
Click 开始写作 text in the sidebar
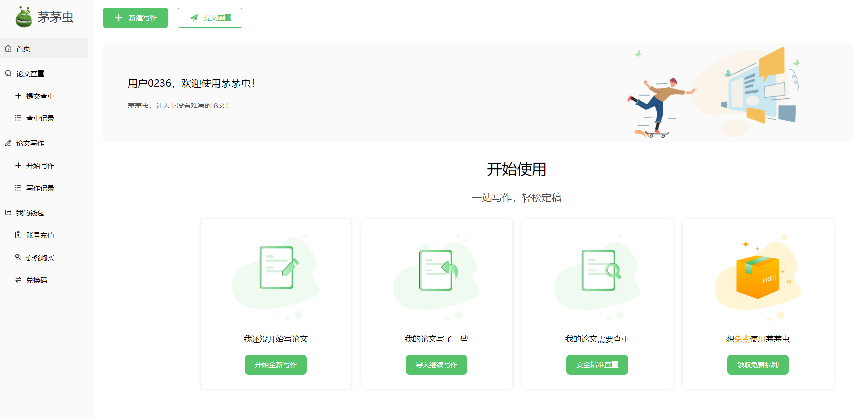coord(40,166)
